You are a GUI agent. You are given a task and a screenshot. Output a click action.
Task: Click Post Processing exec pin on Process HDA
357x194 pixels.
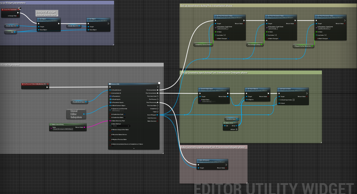click(x=158, y=102)
